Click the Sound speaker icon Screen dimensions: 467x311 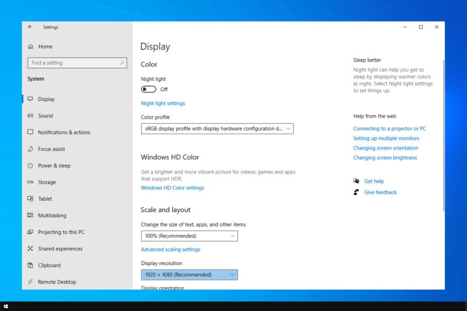pos(30,115)
